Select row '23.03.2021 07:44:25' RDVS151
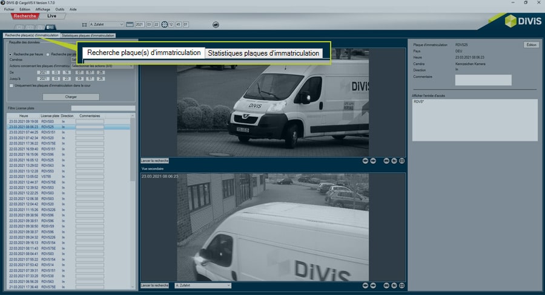Viewport: 545px width, 295px height. pyautogui.click(x=68, y=132)
